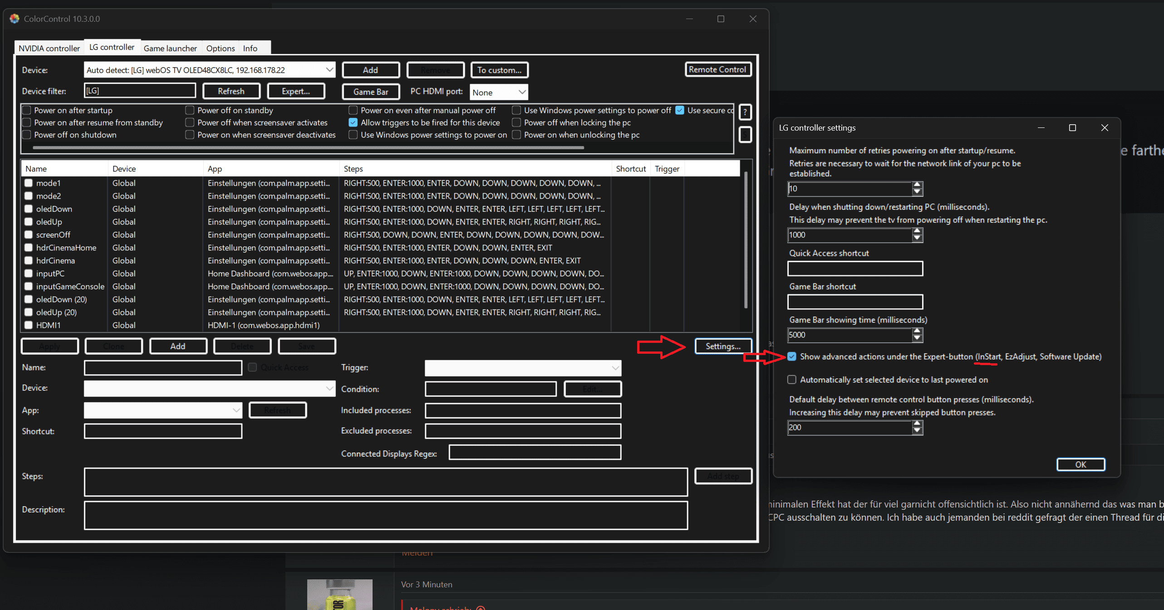
Task: Click the Steps column header
Action: click(475, 169)
